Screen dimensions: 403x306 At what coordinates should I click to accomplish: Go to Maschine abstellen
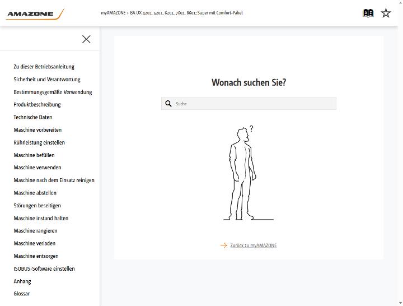click(x=35, y=193)
